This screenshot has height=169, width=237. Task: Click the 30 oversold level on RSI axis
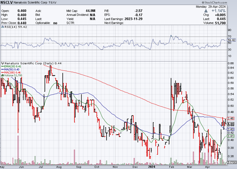pyautogui.click(x=229, y=50)
